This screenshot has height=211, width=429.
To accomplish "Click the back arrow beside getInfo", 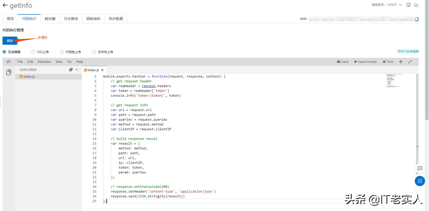I will [x=5, y=5].
